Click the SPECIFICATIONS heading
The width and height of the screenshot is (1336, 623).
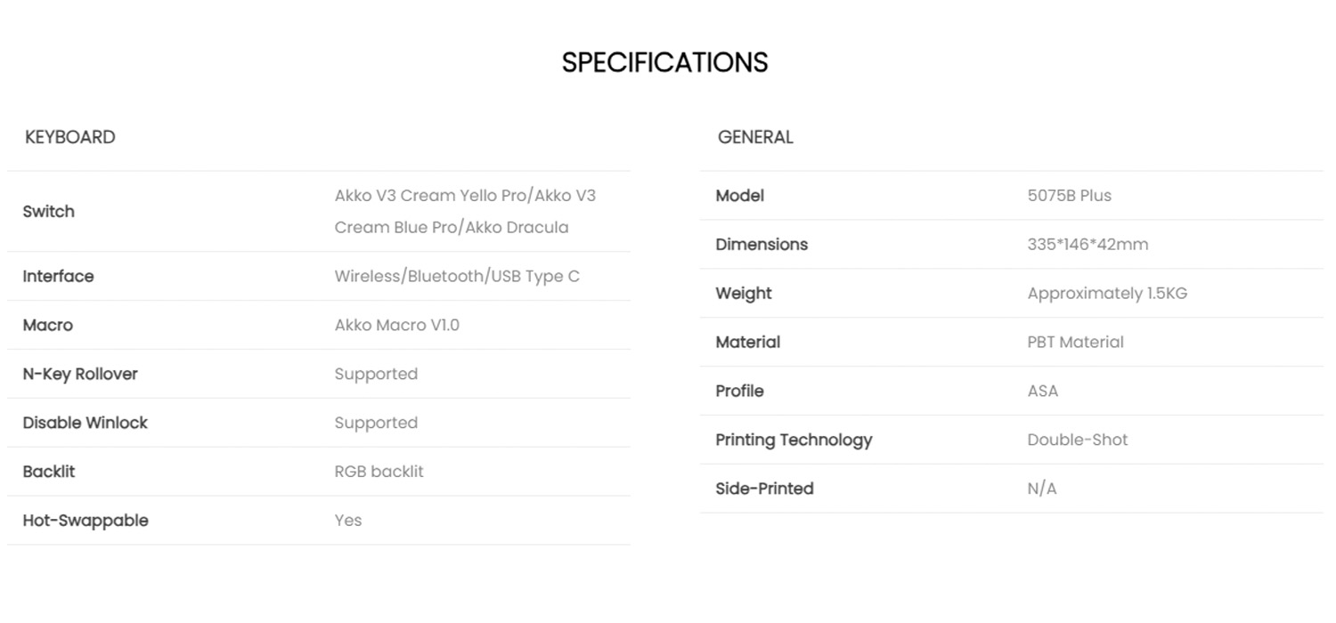coord(664,62)
